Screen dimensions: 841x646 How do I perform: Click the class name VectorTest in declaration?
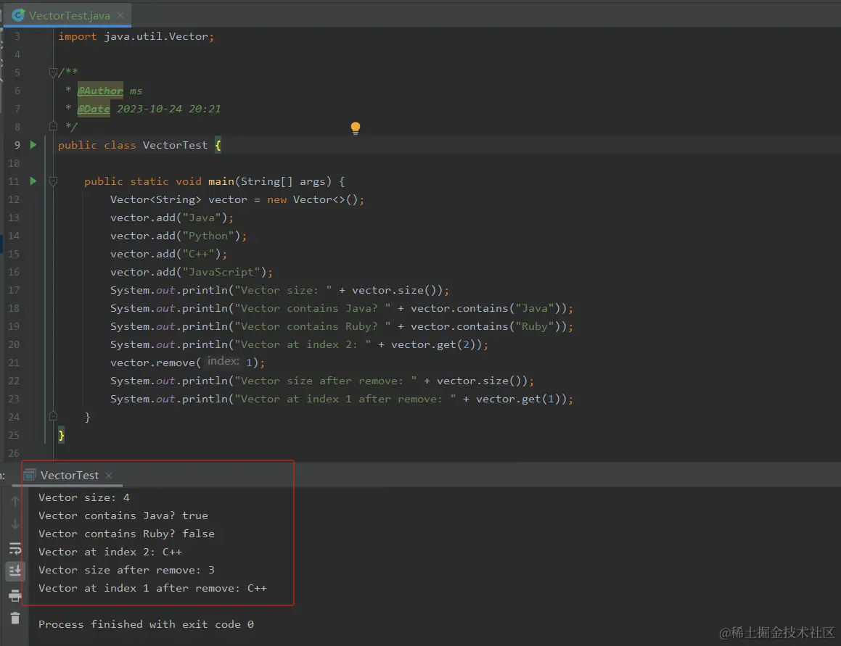point(175,145)
